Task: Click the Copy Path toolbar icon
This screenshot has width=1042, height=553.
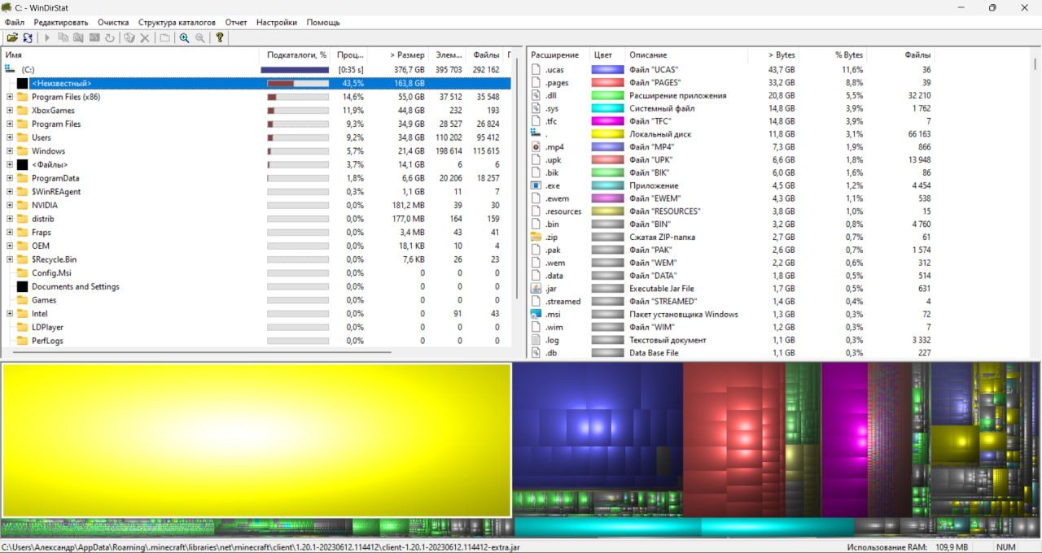Action: [63, 37]
